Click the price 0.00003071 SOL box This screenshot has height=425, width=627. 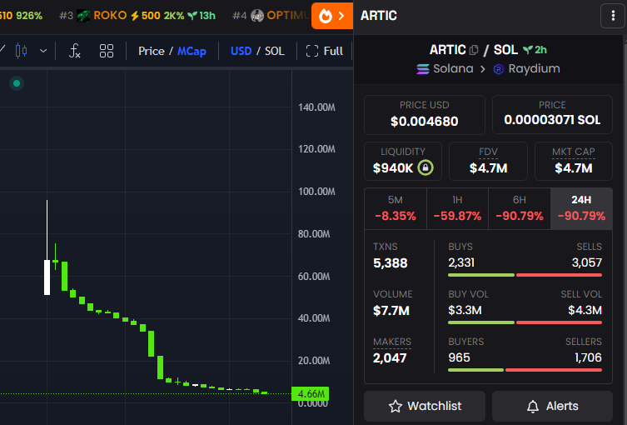[552, 115]
